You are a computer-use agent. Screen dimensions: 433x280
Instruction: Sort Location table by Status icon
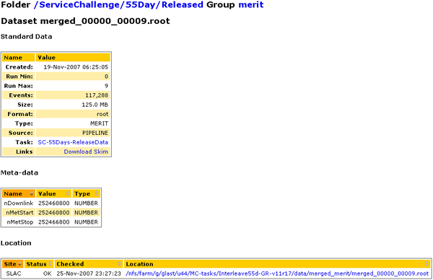coord(50,264)
